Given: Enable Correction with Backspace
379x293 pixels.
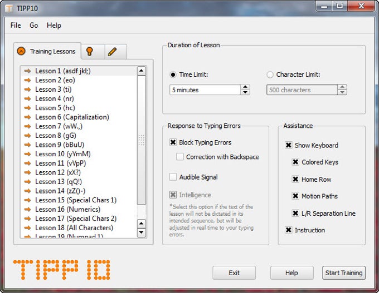Looking at the screenshot, I should tap(180, 157).
